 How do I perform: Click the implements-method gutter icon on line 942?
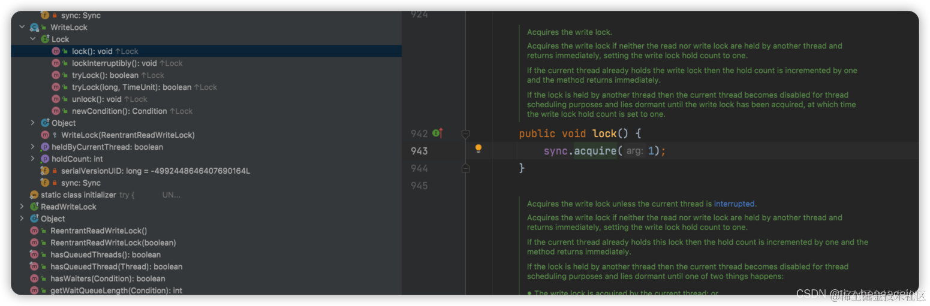pos(437,133)
